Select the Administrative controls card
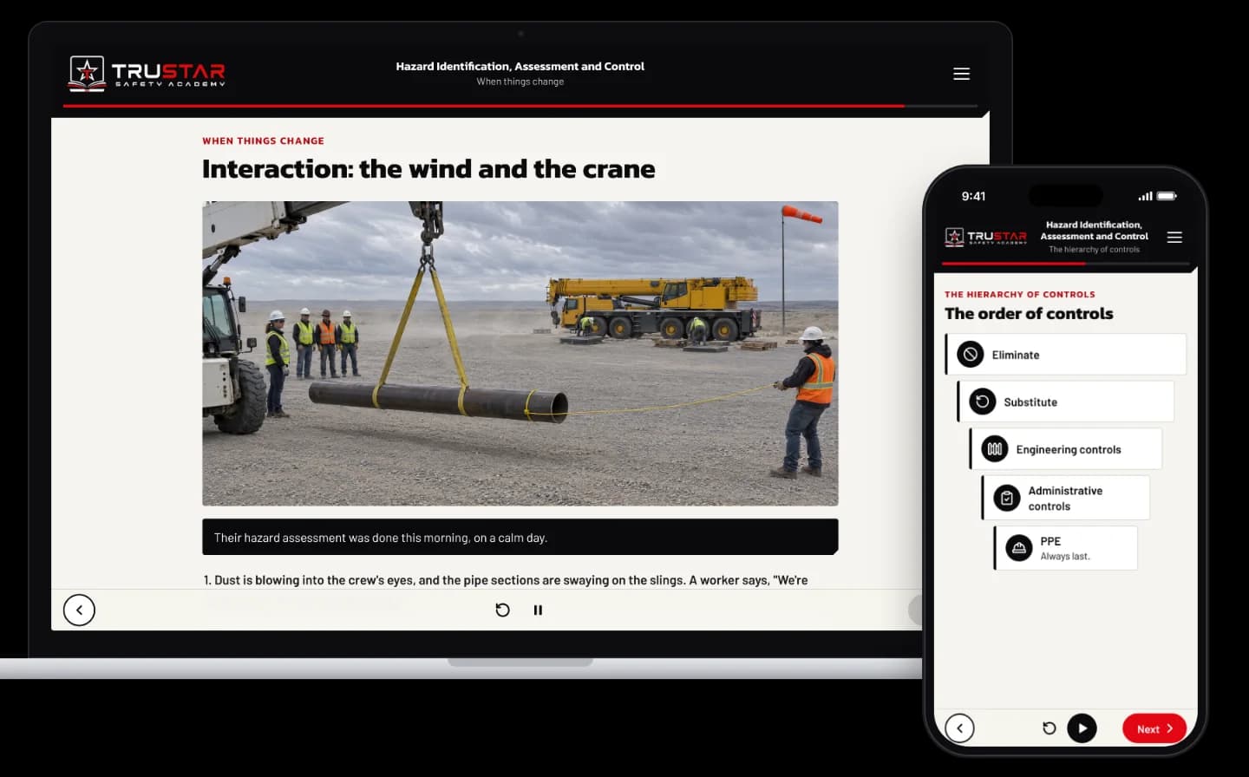1249x777 pixels. point(1066,498)
